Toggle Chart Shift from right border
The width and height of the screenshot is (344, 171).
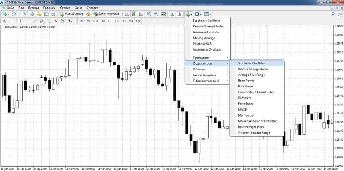point(179,14)
